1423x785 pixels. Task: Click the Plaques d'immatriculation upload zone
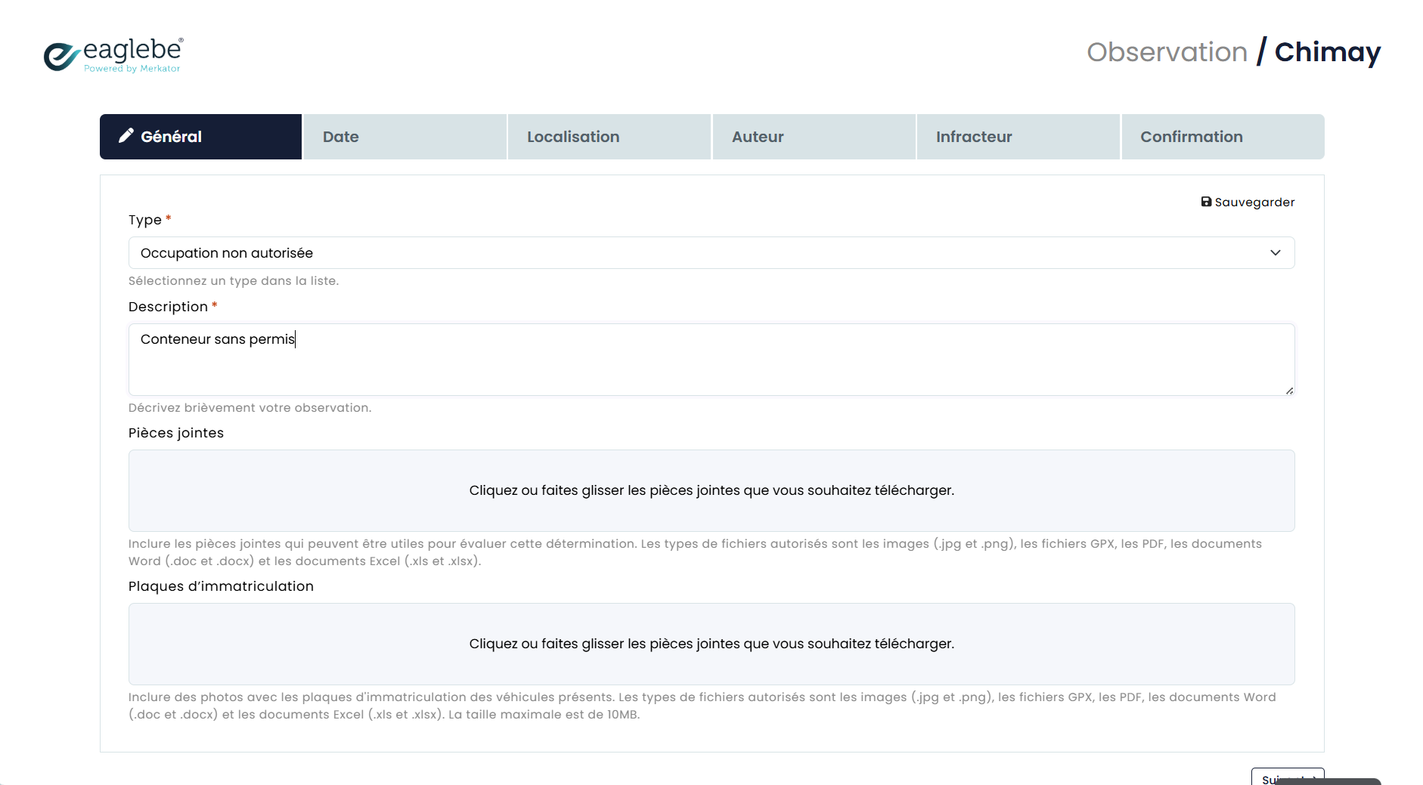(x=711, y=644)
